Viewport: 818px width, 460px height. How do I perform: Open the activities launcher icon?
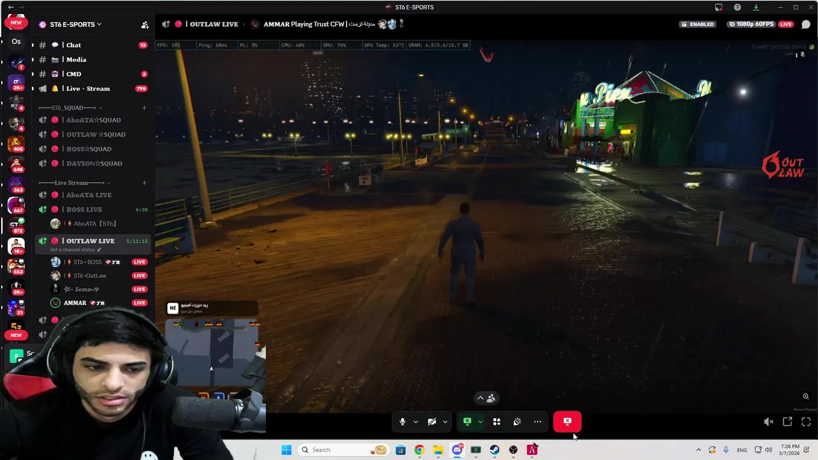click(x=497, y=422)
